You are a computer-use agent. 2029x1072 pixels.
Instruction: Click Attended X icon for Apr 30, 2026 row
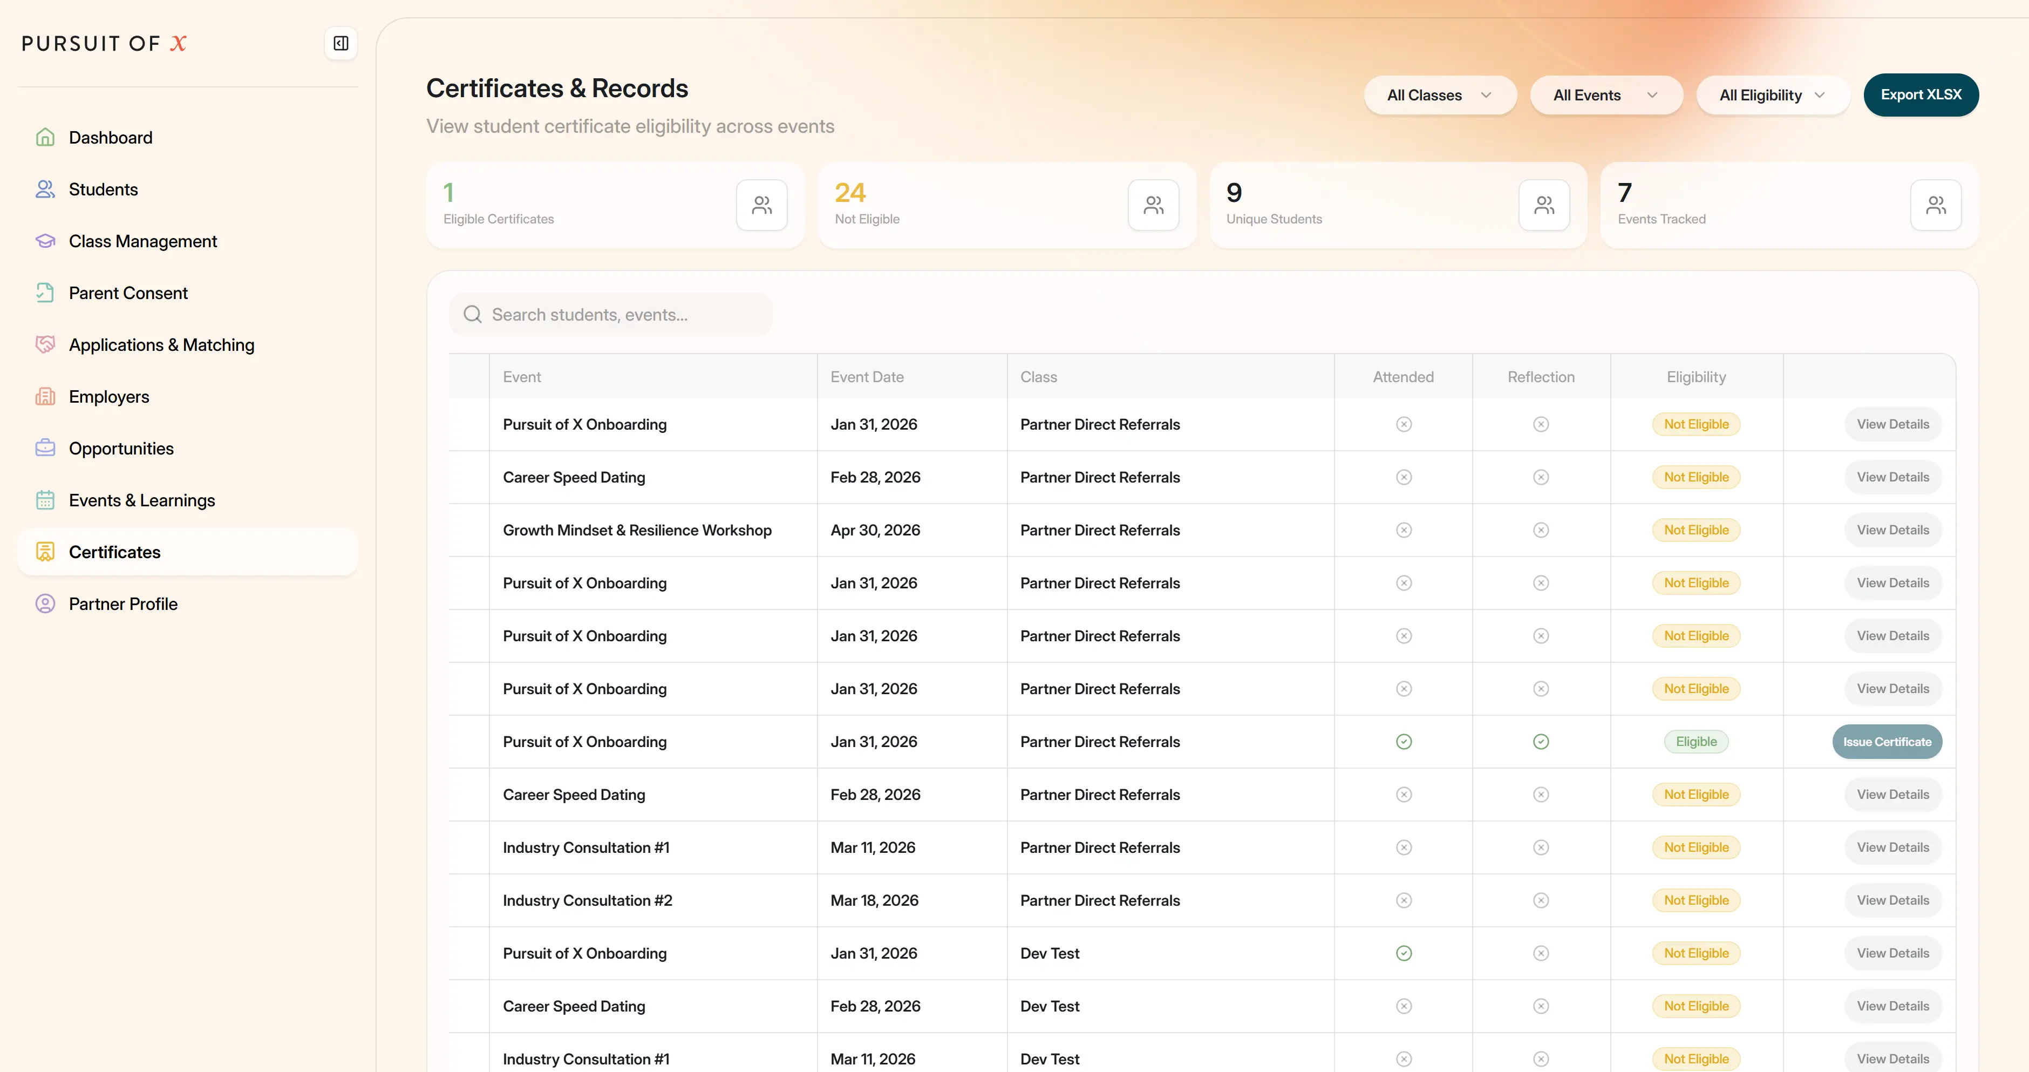click(x=1404, y=530)
